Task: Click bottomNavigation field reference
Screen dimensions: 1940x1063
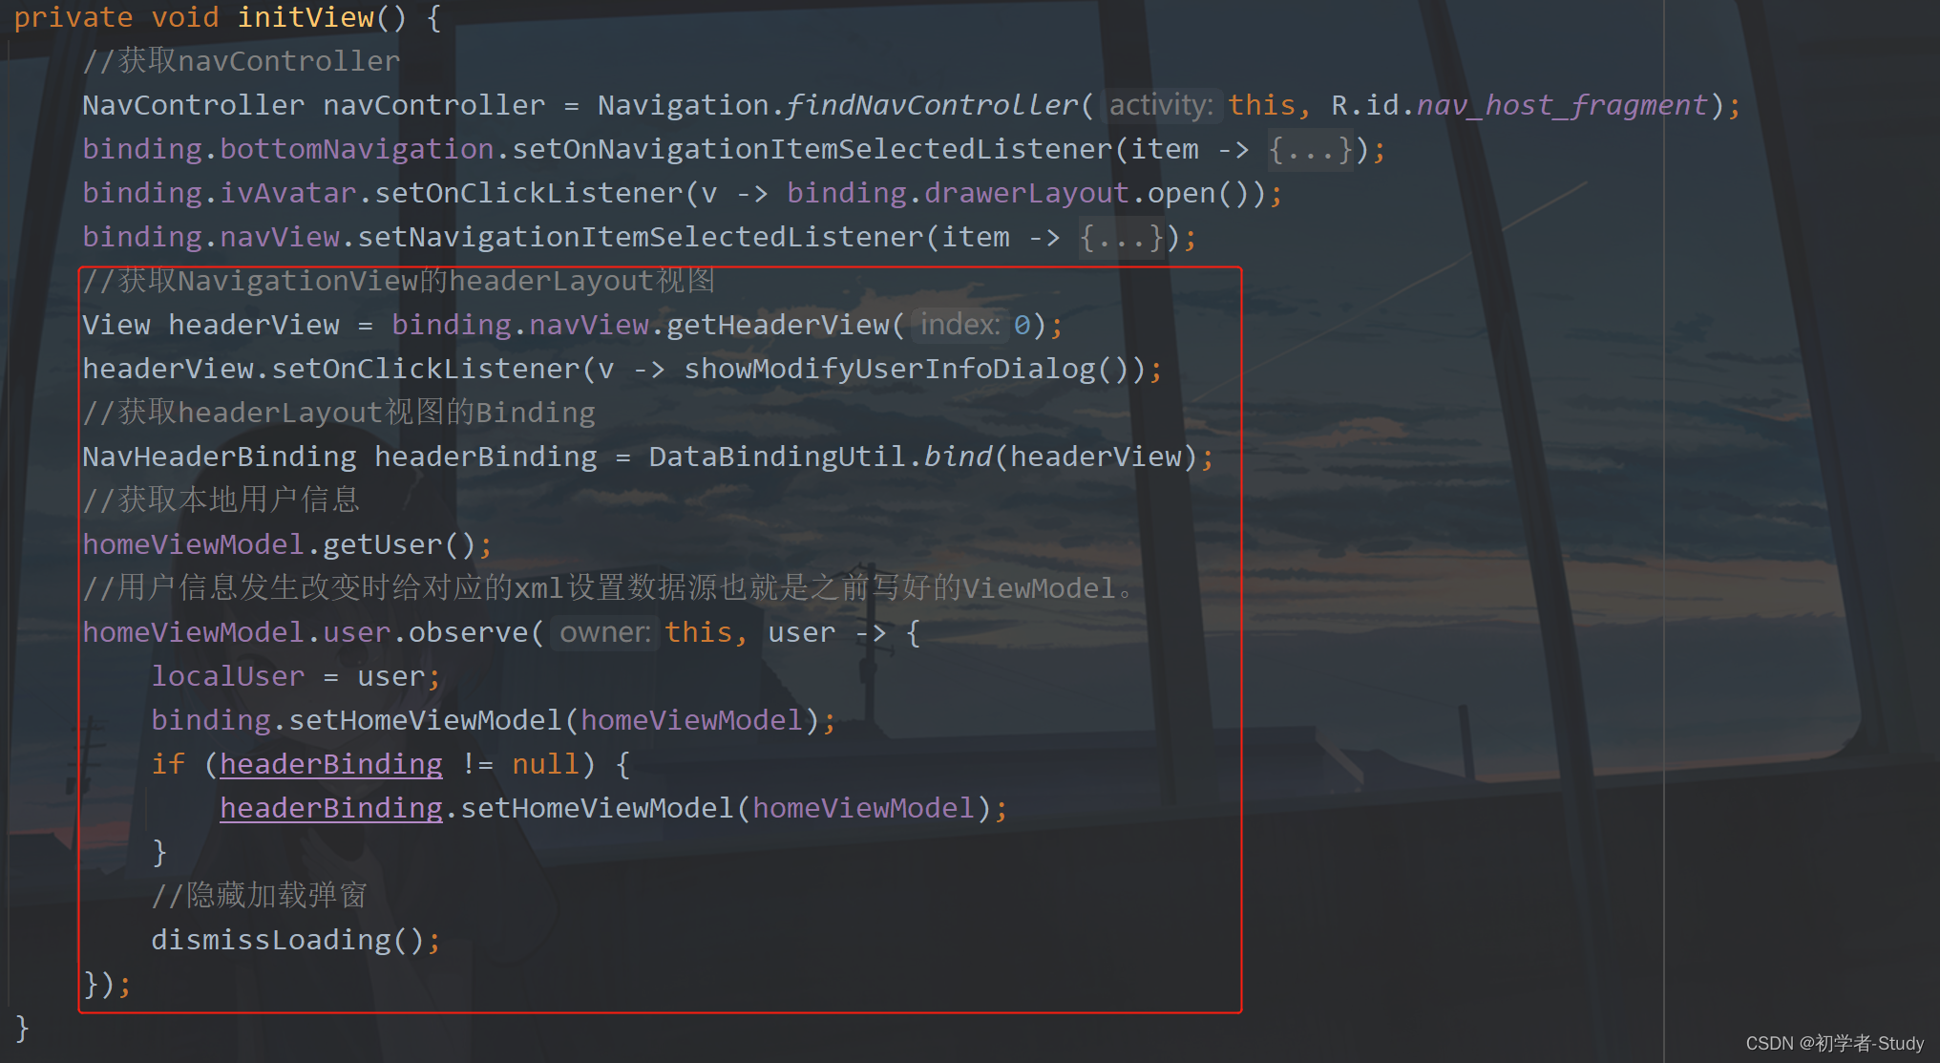Action: pyautogui.click(x=357, y=149)
